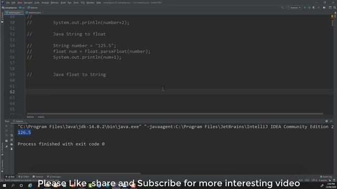
Task: Open the Event Log button
Action: pyautogui.click(x=326, y=177)
